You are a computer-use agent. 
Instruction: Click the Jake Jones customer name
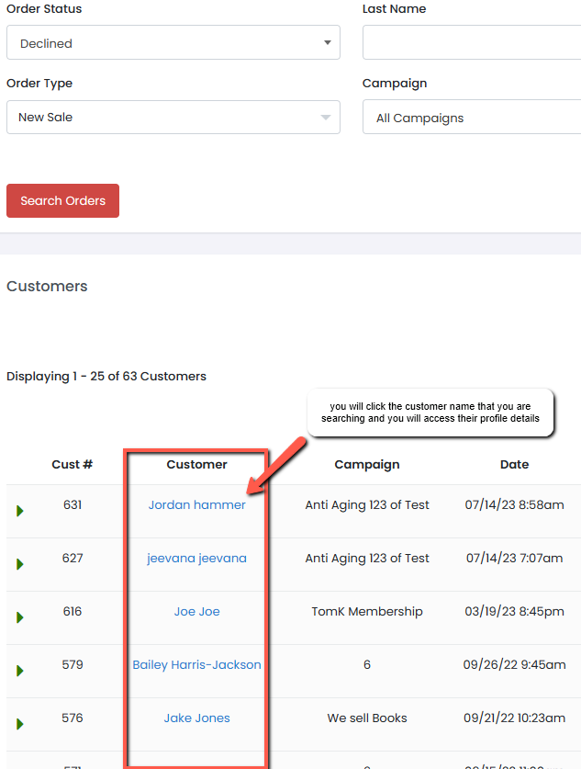click(x=196, y=718)
